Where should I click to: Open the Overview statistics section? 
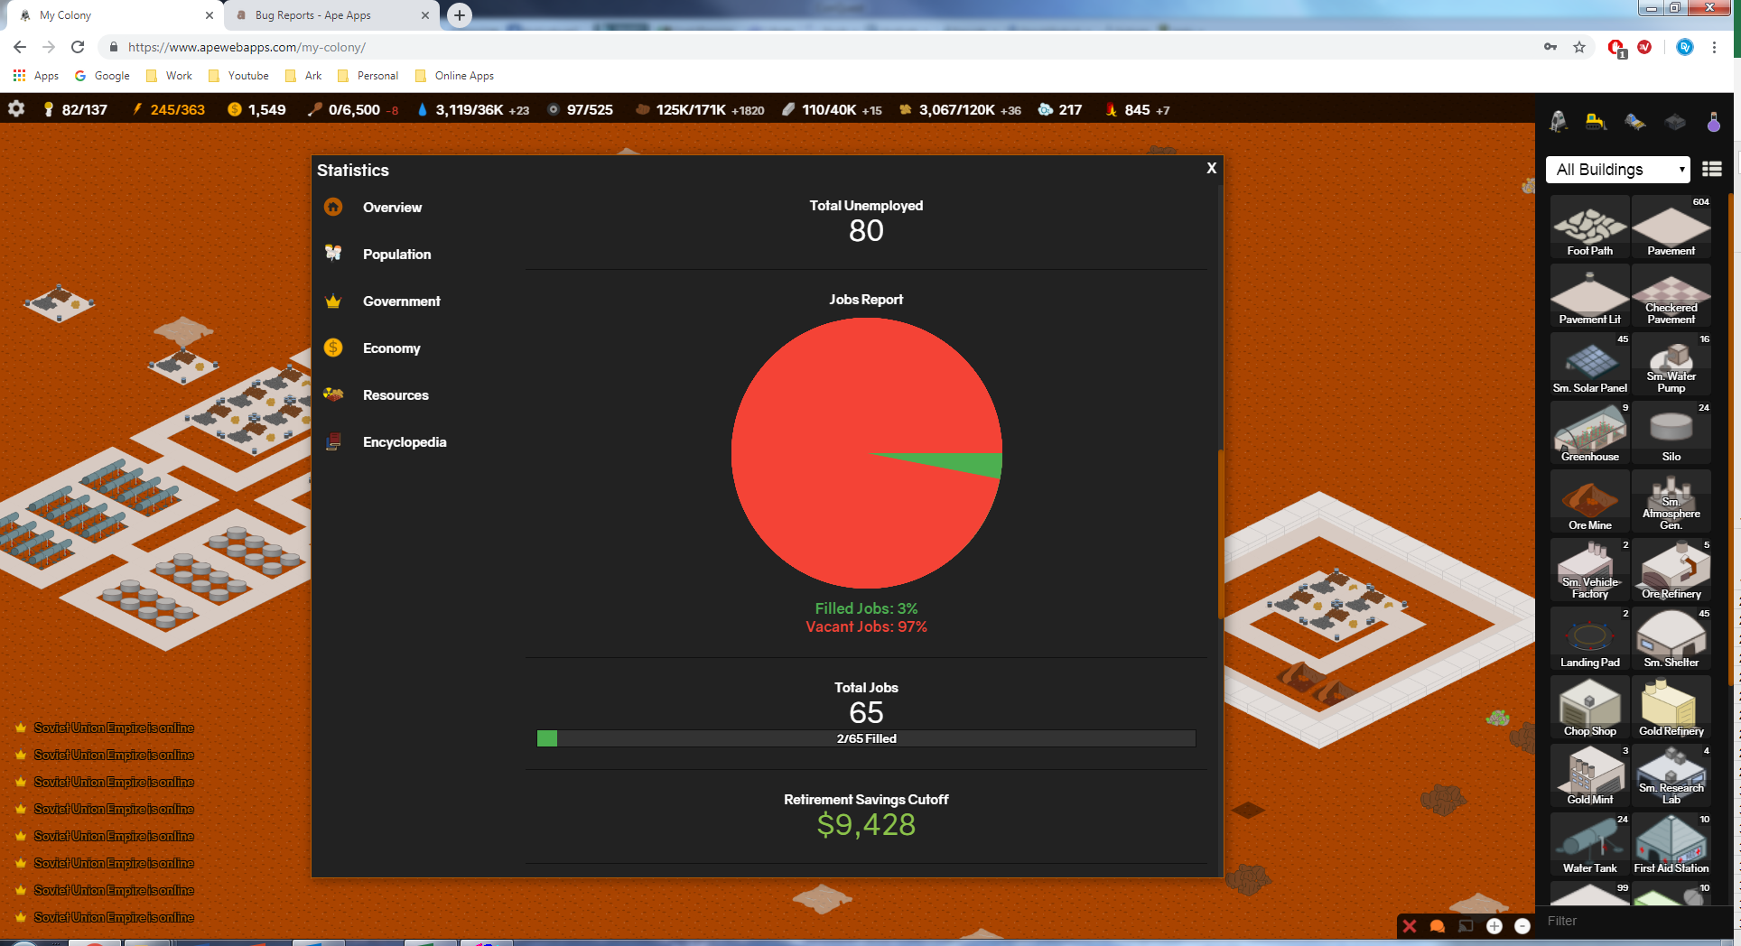coord(392,208)
